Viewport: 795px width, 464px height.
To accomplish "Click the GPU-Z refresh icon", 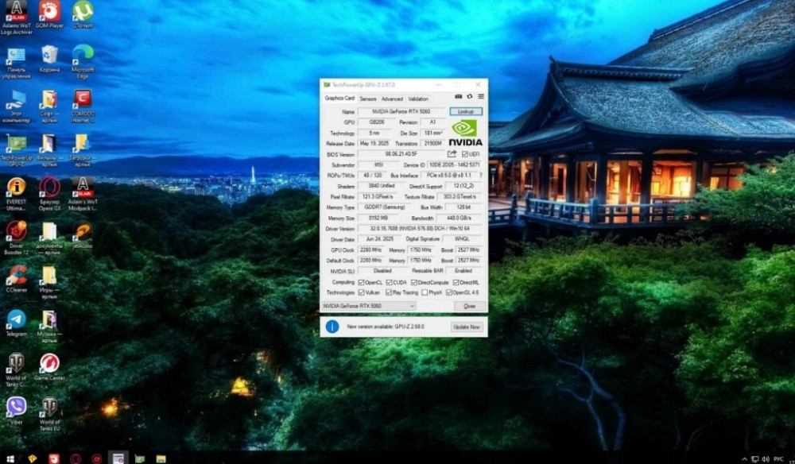I will tap(470, 97).
